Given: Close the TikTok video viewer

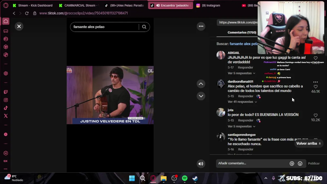Looking at the screenshot, I should click(19, 26).
